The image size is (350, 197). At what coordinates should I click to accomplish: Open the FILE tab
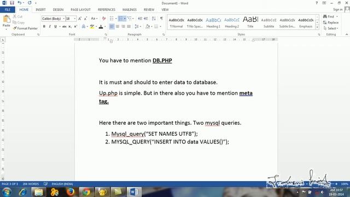point(8,10)
